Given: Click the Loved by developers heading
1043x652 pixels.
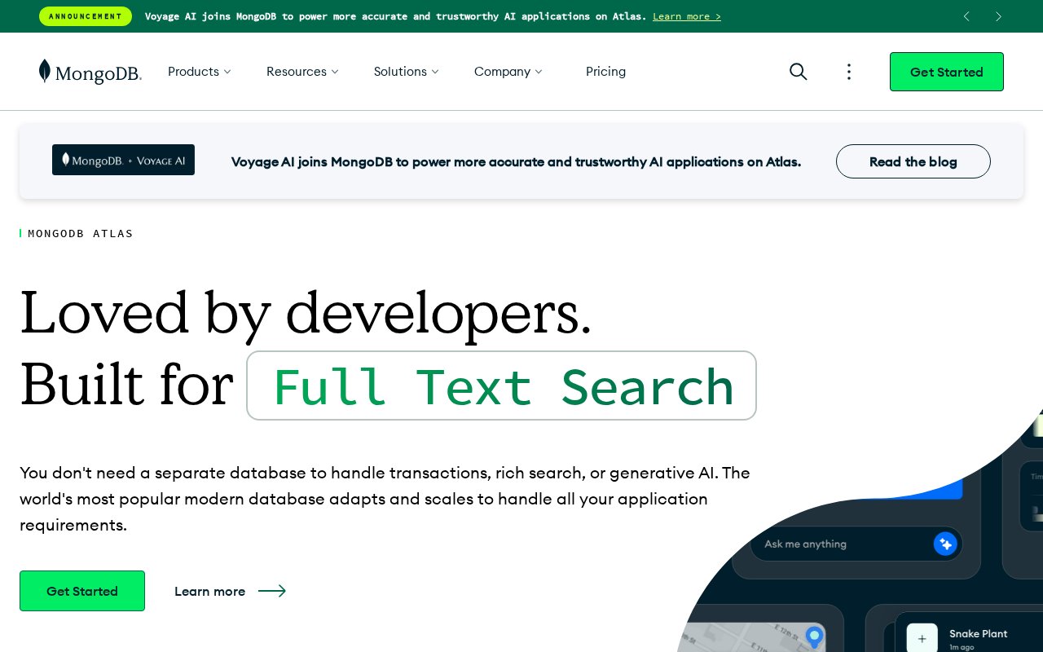Looking at the screenshot, I should tap(305, 313).
